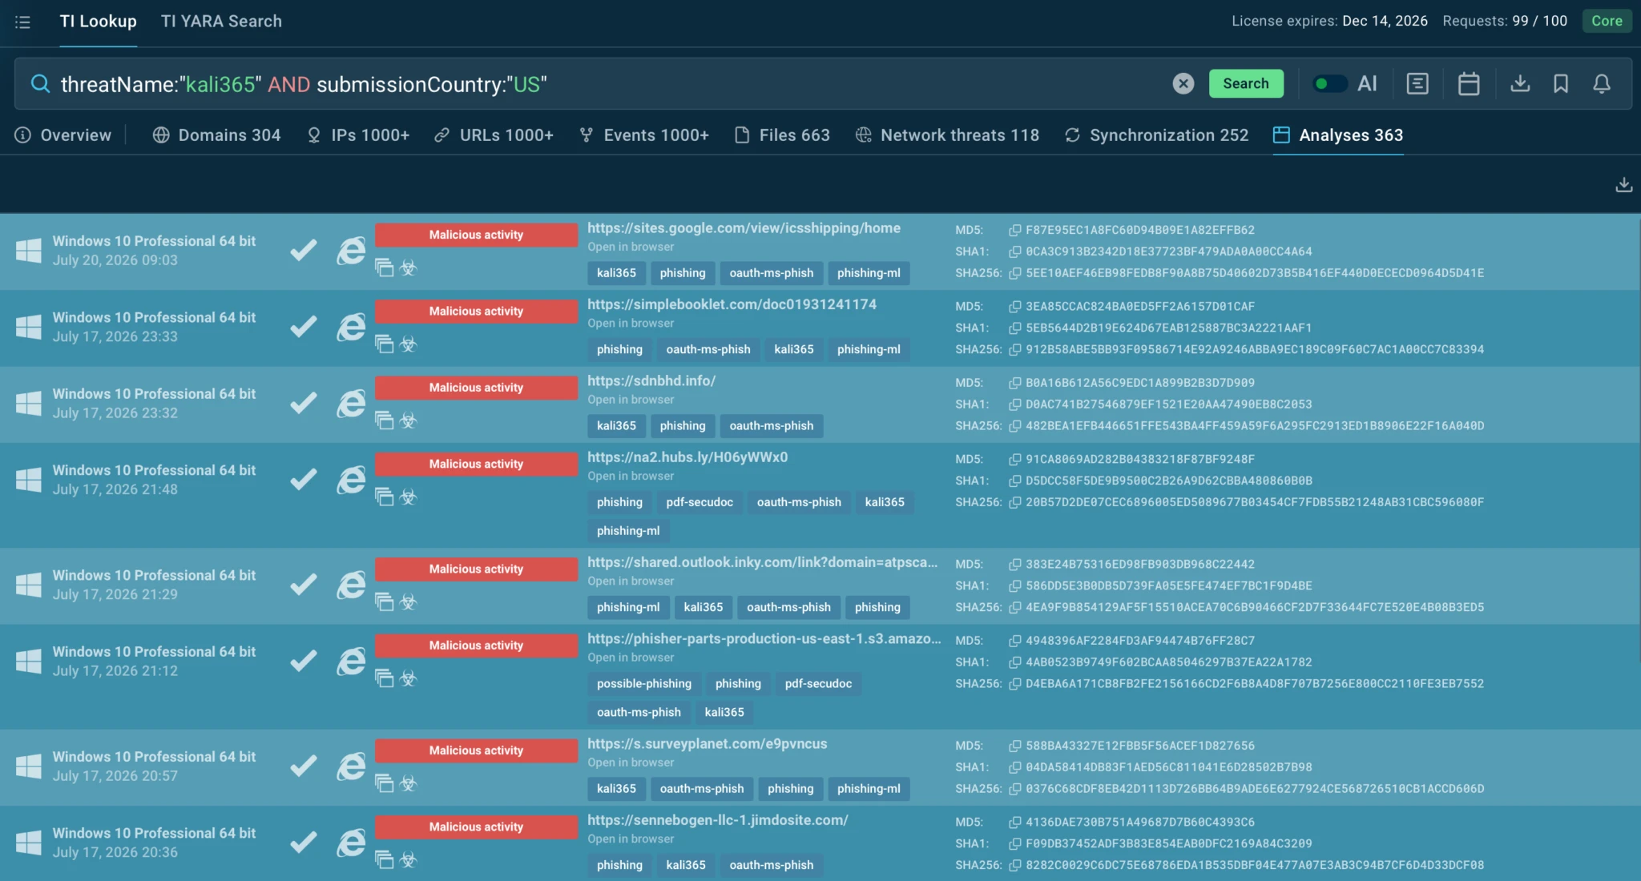This screenshot has height=881, width=1641.
Task: Open the sennebogen-llc-1.jimdosite.com link
Action: (x=717, y=820)
